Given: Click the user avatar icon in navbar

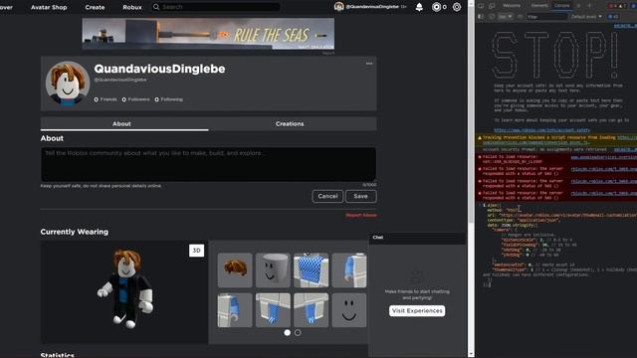Looking at the screenshot, I should [x=338, y=7].
